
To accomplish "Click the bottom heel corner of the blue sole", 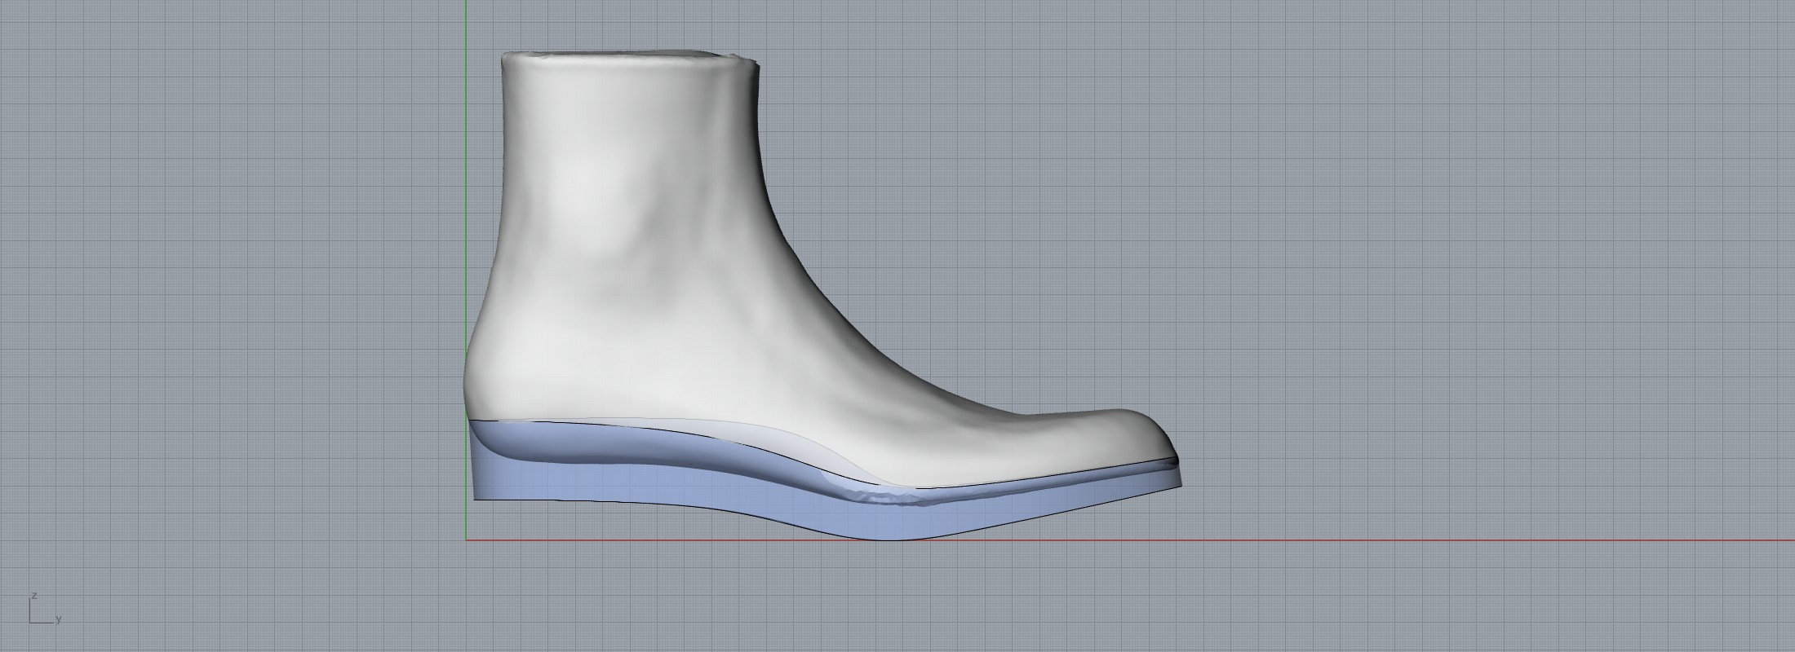I will [x=475, y=499].
